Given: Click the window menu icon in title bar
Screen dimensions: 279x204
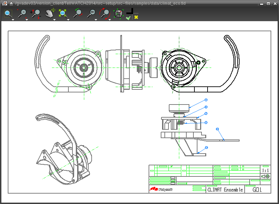Looking at the screenshot, I should tap(4, 3).
